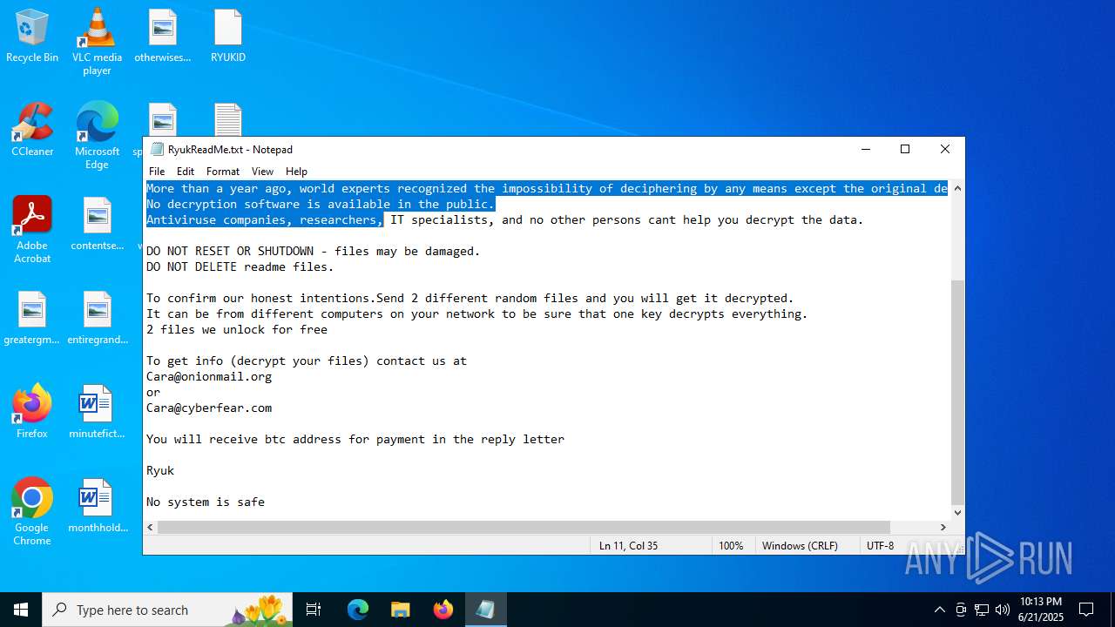Click the meet now tray icon
The width and height of the screenshot is (1115, 627).
pos(961,610)
